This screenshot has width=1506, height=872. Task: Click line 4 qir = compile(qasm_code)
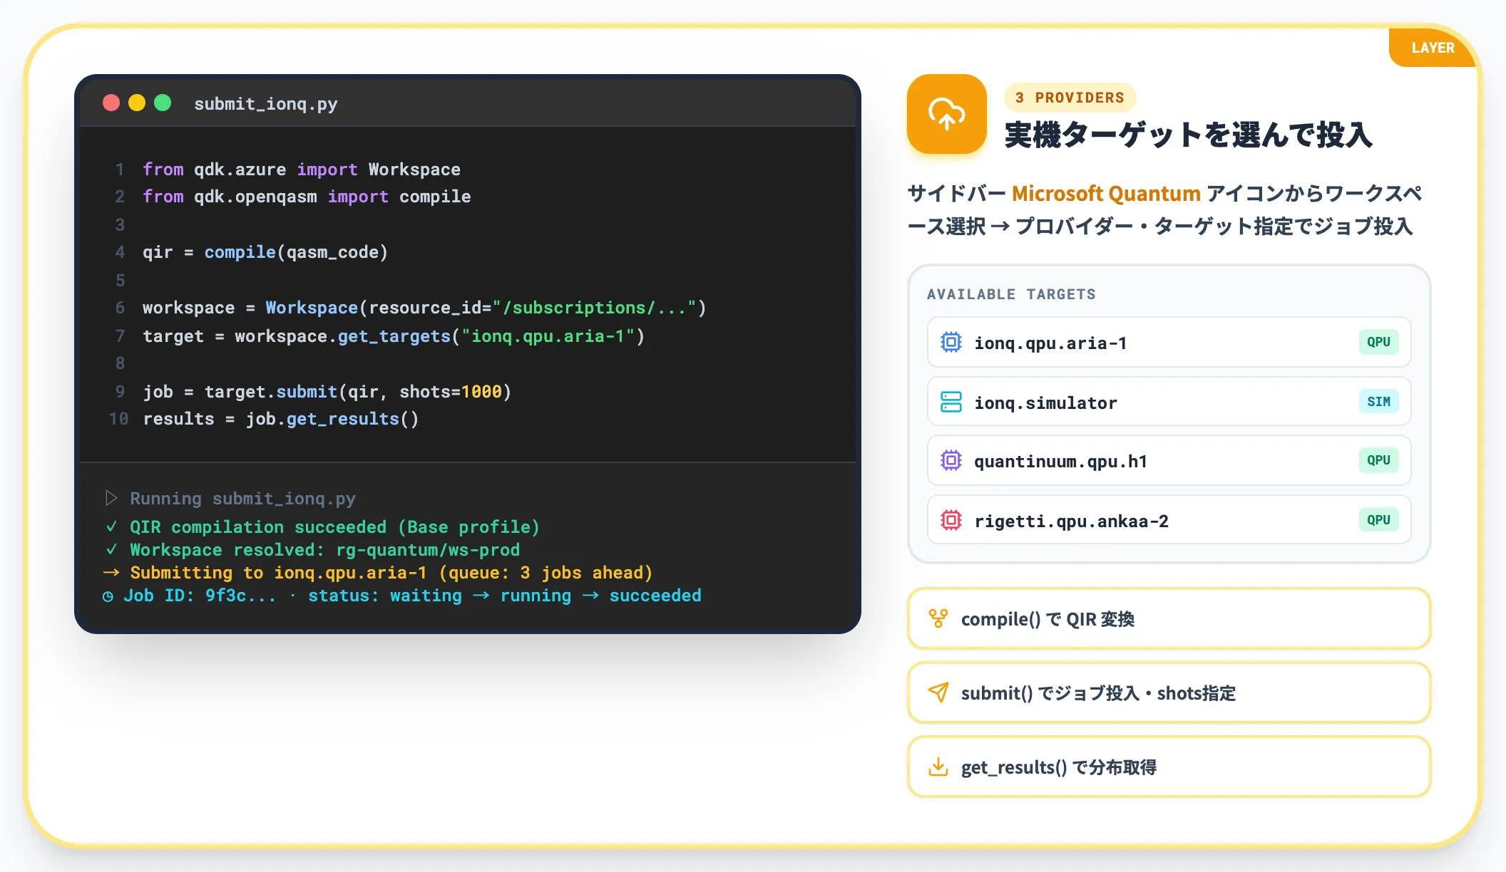[265, 252]
